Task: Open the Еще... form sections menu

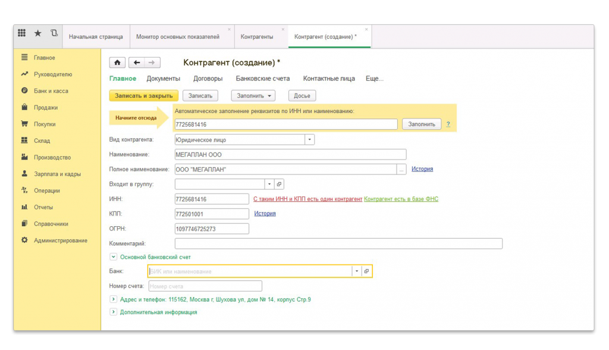Action: point(375,79)
